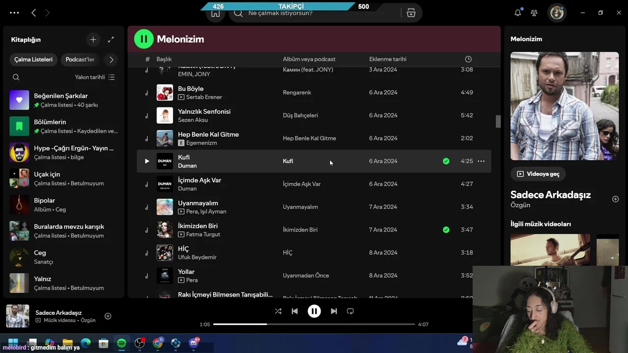
Task: Select the Yollar track by Pera
Action: (x=186, y=272)
